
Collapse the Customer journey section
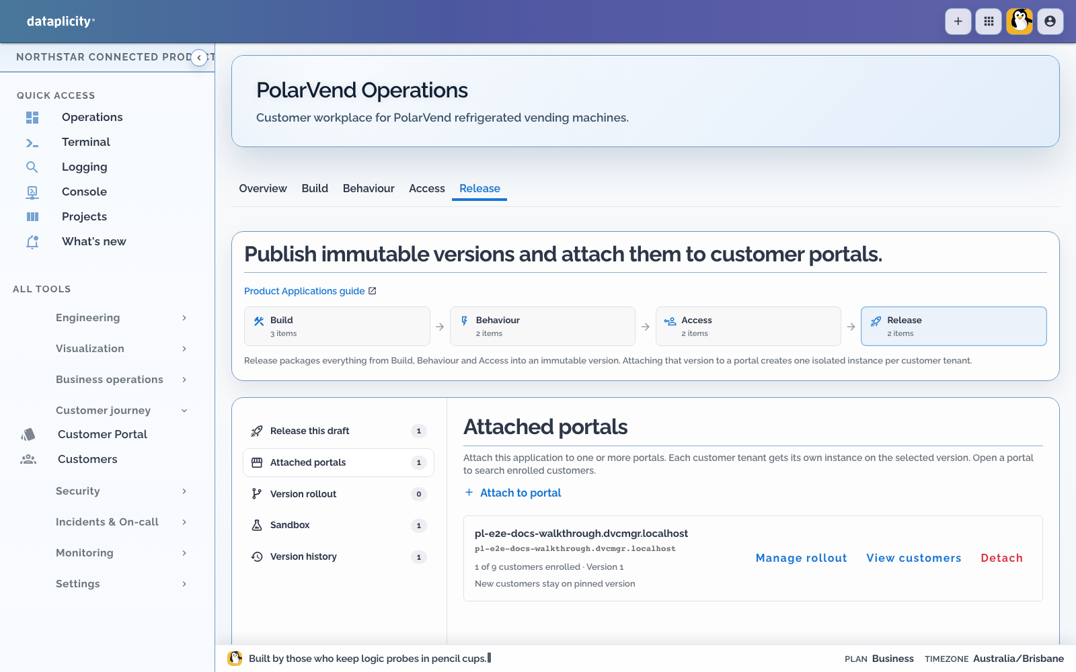[x=121, y=411]
